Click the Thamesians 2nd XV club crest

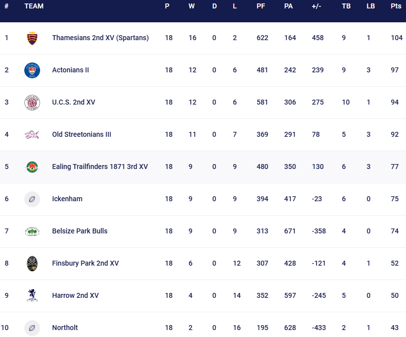click(32, 38)
